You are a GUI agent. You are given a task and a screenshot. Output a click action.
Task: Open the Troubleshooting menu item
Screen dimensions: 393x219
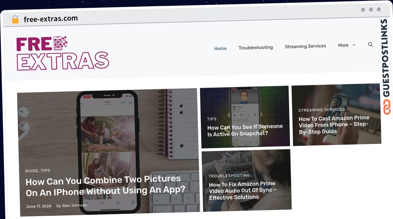[256, 47]
